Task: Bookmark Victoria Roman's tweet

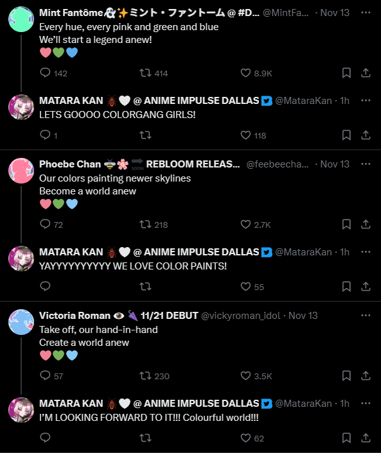Action: 346,375
